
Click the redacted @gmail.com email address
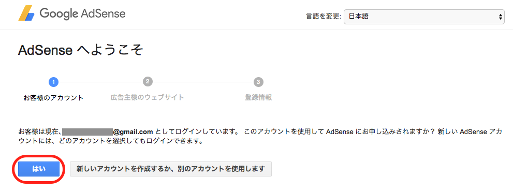(108, 132)
